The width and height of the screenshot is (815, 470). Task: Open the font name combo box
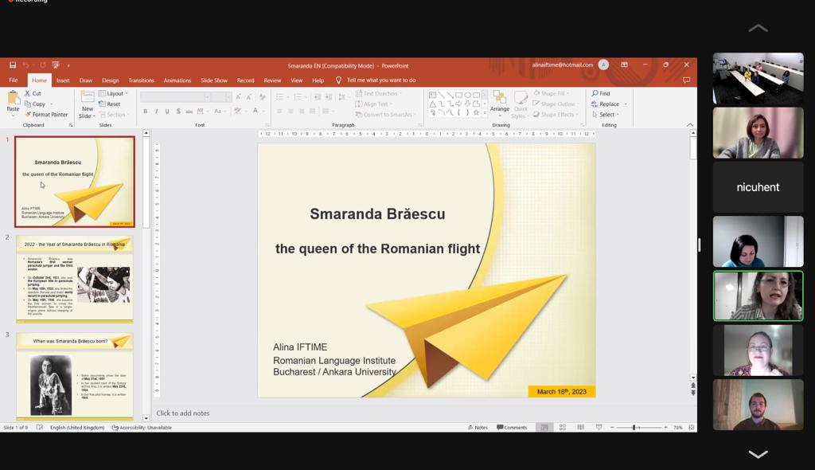coord(176,97)
